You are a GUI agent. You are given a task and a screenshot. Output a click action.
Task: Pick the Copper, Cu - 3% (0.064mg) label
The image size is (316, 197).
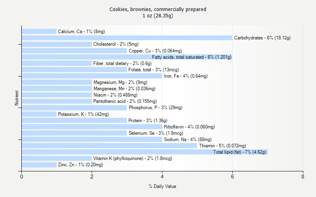(155, 51)
